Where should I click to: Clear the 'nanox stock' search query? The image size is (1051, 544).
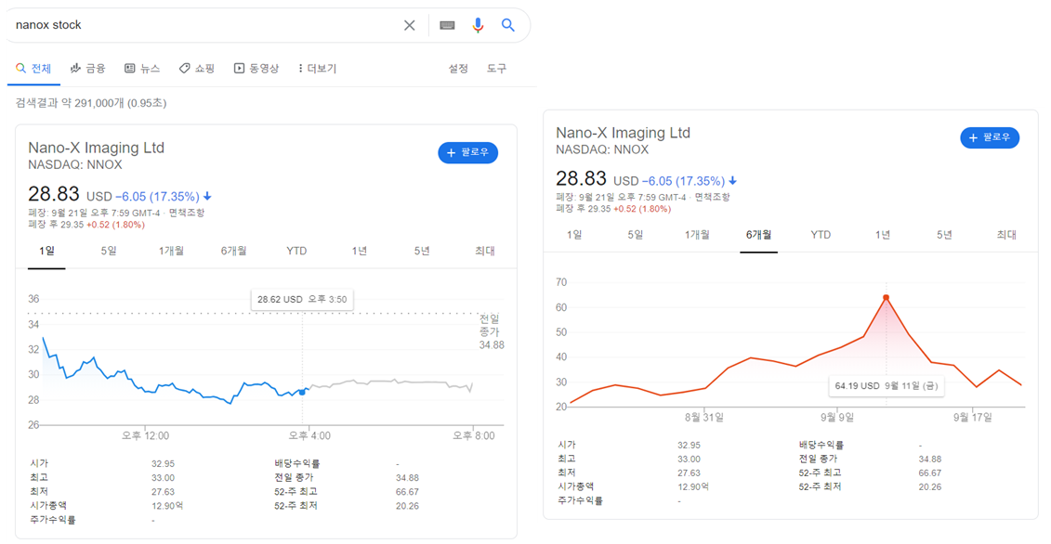(x=410, y=25)
